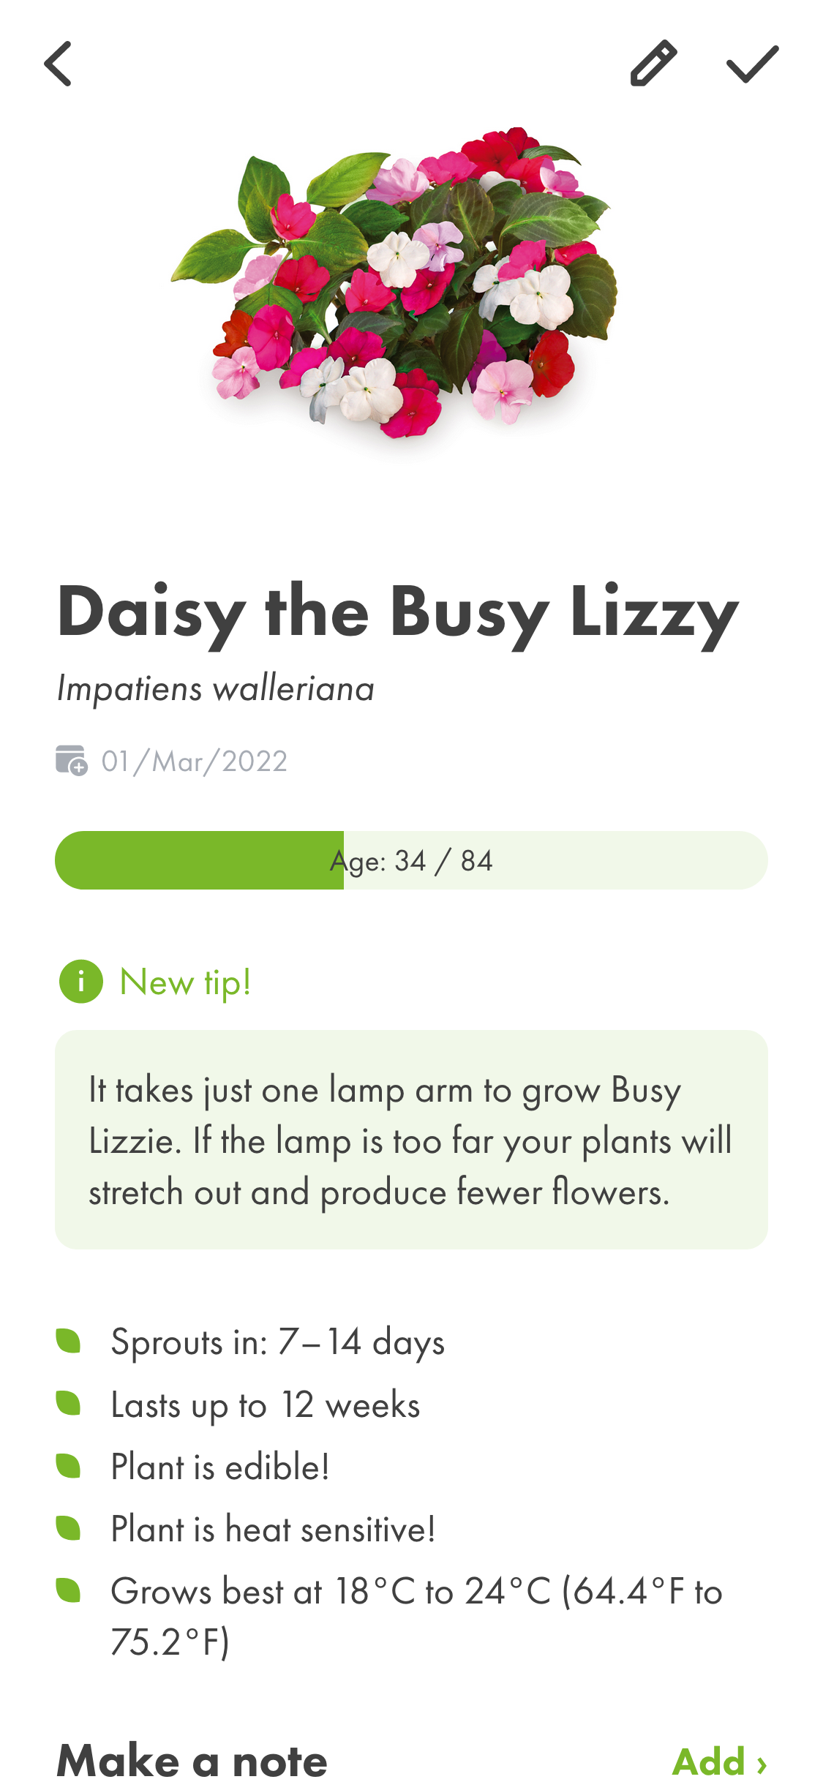Viewport: 823px width, 1782px height.
Task: Tap the green New tip info icon
Action: click(x=80, y=981)
